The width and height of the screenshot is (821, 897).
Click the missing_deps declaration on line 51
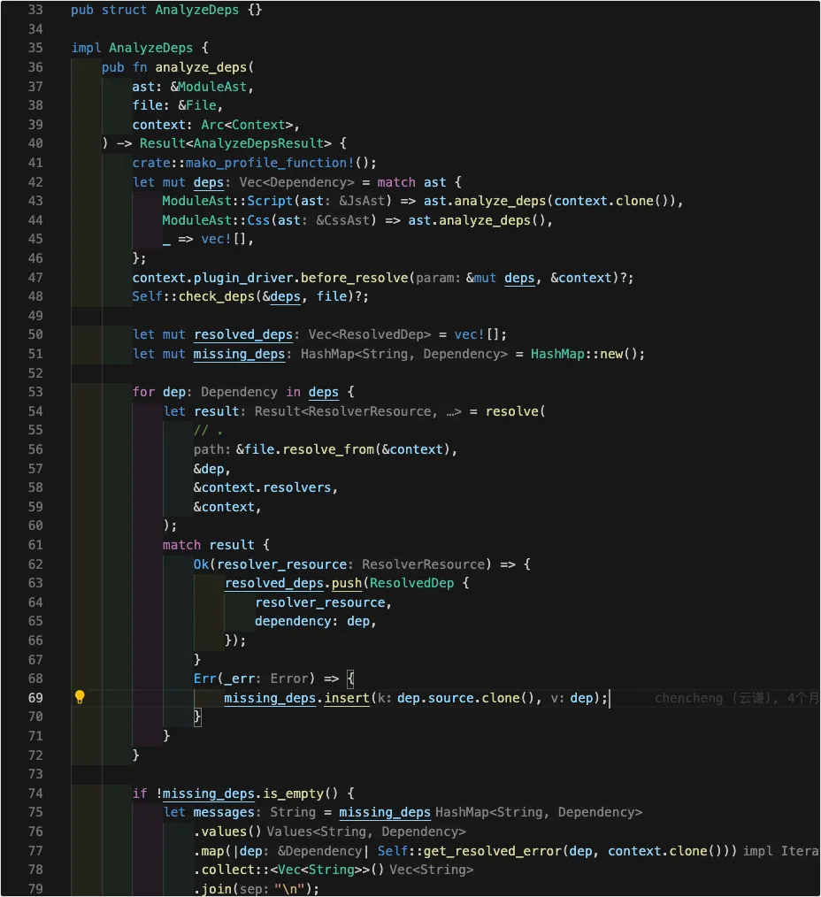(x=239, y=354)
